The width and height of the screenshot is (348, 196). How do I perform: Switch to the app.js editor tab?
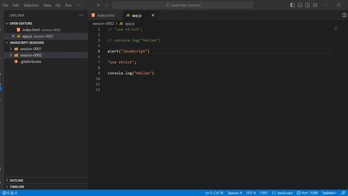click(136, 15)
